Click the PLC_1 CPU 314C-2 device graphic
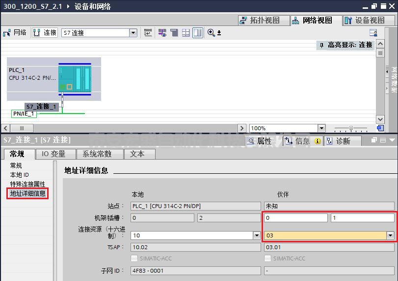Viewport: 398px width, 281px height. pos(75,79)
